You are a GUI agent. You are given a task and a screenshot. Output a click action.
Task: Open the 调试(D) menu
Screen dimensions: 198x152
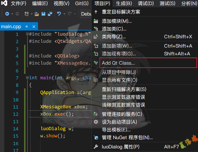(146, 3)
